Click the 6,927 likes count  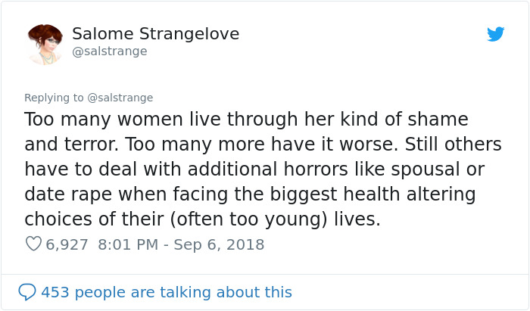[67, 244]
